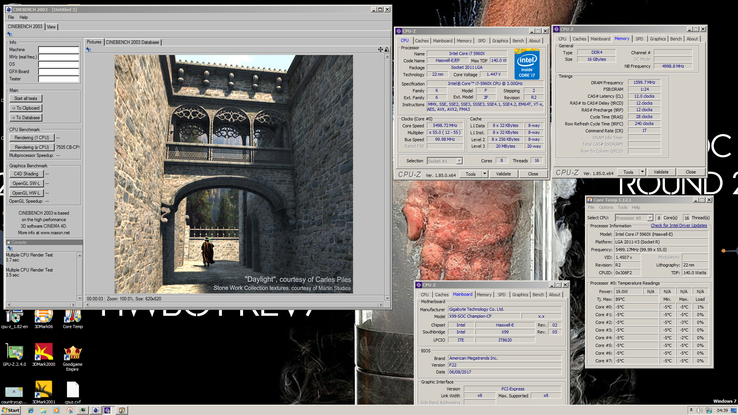Open the Options menu in Core Temp
The height and width of the screenshot is (415, 738).
coord(606,207)
